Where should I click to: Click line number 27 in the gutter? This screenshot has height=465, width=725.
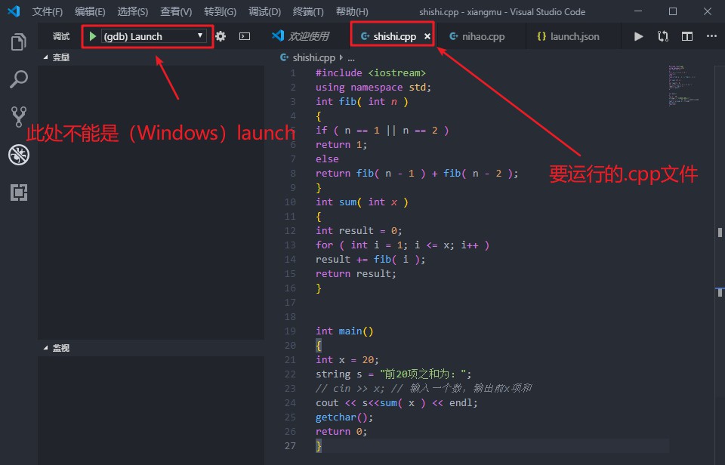pos(290,445)
